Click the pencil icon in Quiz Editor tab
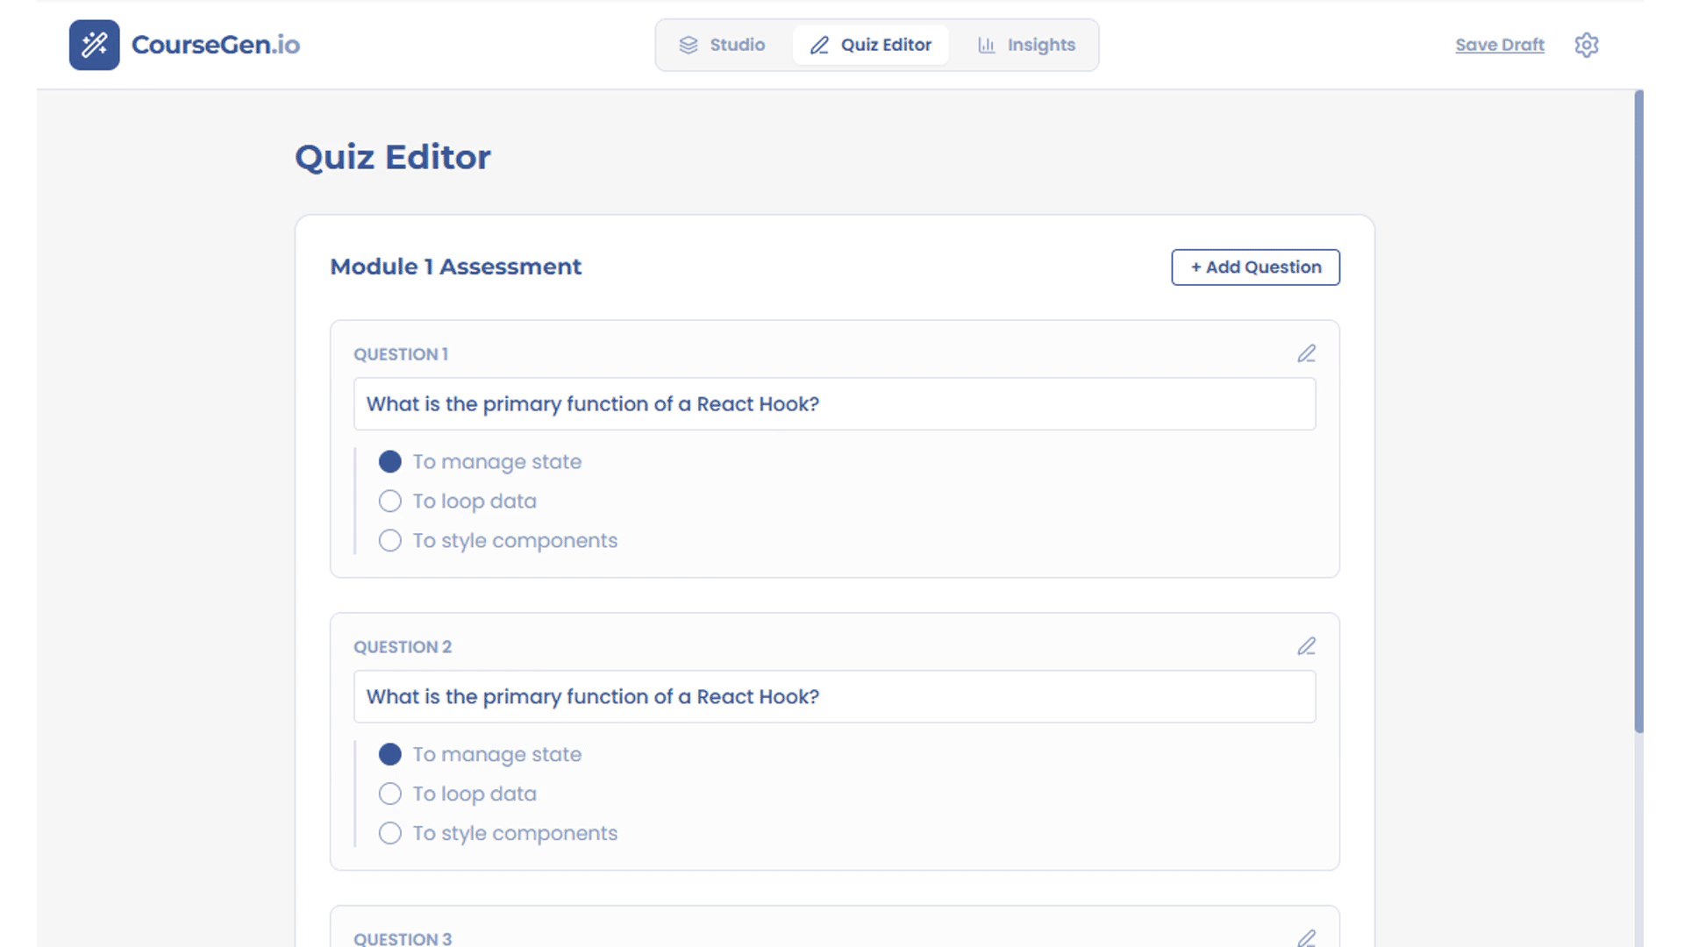Image resolution: width=1684 pixels, height=947 pixels. [819, 45]
